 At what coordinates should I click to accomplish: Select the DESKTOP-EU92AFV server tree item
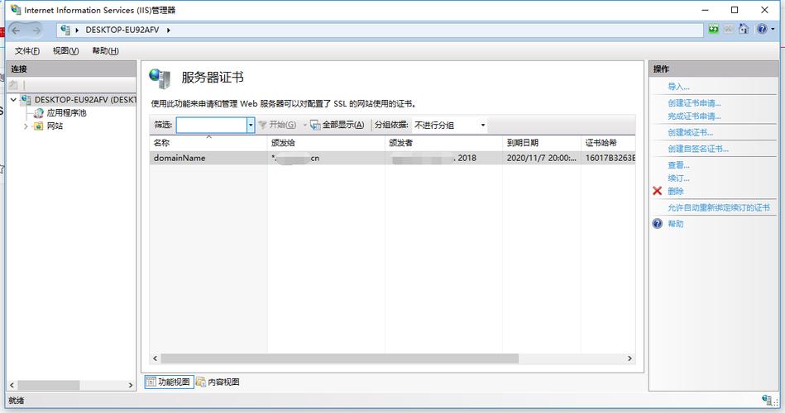[85, 99]
